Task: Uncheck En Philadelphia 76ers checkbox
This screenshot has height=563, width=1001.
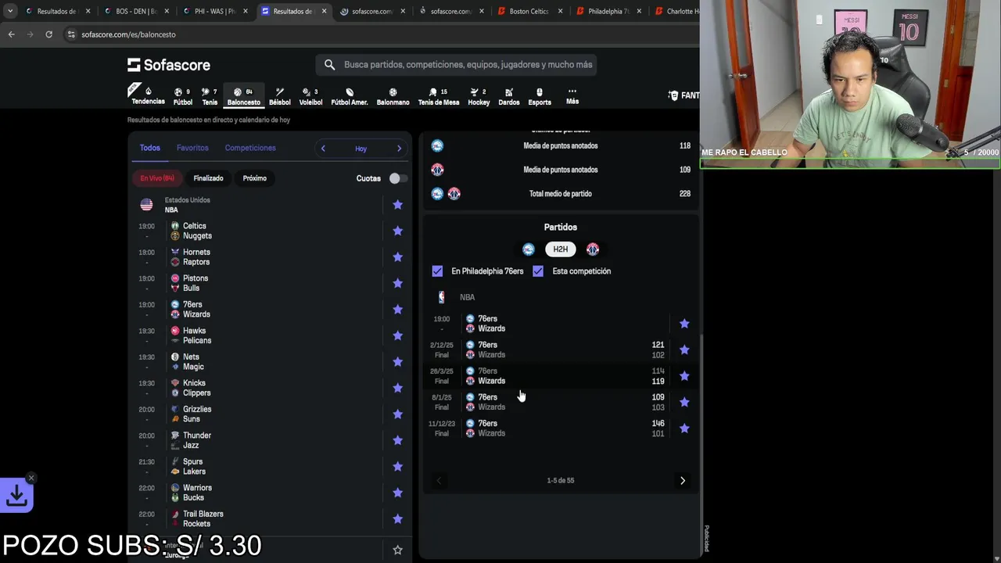Action: (x=437, y=271)
